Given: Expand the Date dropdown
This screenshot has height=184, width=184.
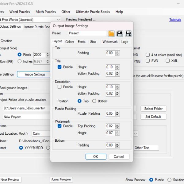Looking at the screenshot, I should (x=135, y=134).
